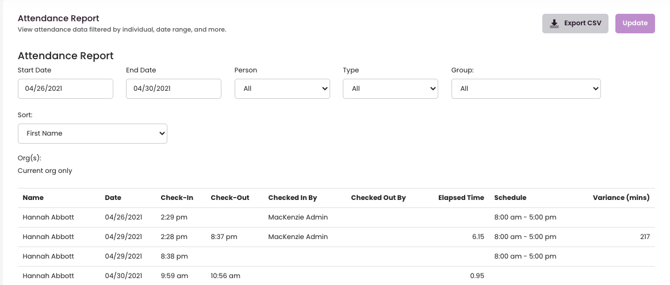
Task: Click the Elapsed Time column header
Action: (461, 198)
